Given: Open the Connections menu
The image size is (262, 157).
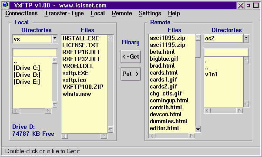Looking at the screenshot, I should (x=21, y=13).
